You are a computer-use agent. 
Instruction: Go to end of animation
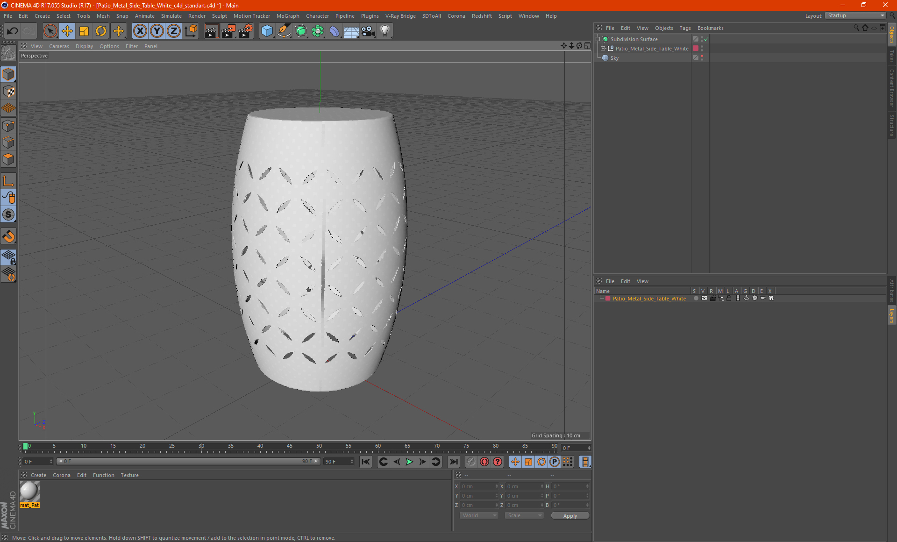click(453, 462)
